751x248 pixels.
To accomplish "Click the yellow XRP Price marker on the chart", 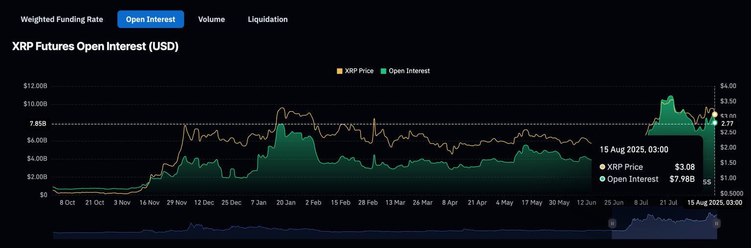I will [715, 114].
